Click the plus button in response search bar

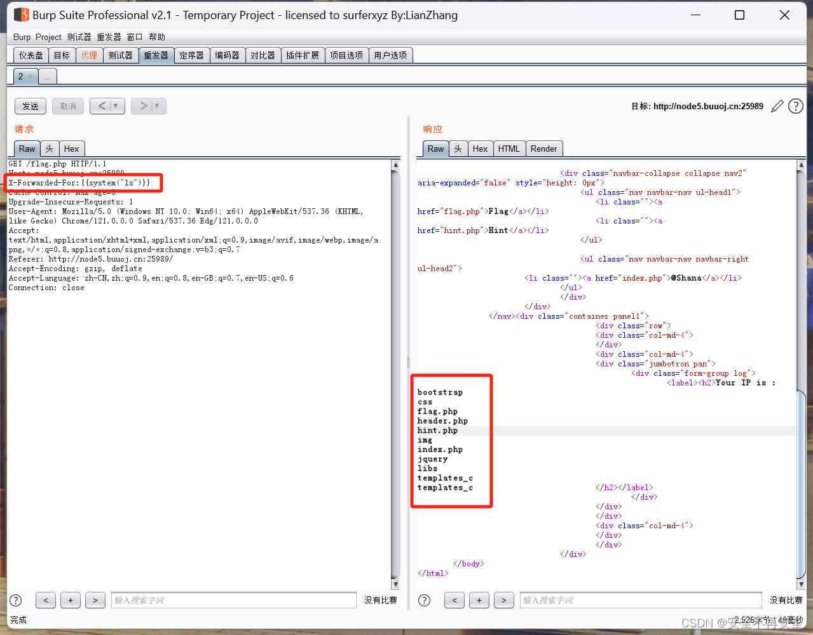(x=479, y=600)
